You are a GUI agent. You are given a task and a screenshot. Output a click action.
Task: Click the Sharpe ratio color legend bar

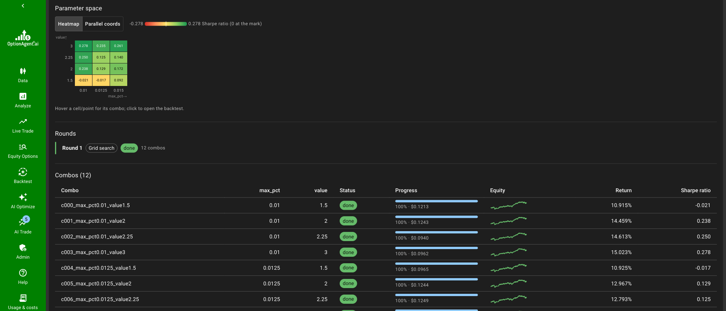point(166,24)
